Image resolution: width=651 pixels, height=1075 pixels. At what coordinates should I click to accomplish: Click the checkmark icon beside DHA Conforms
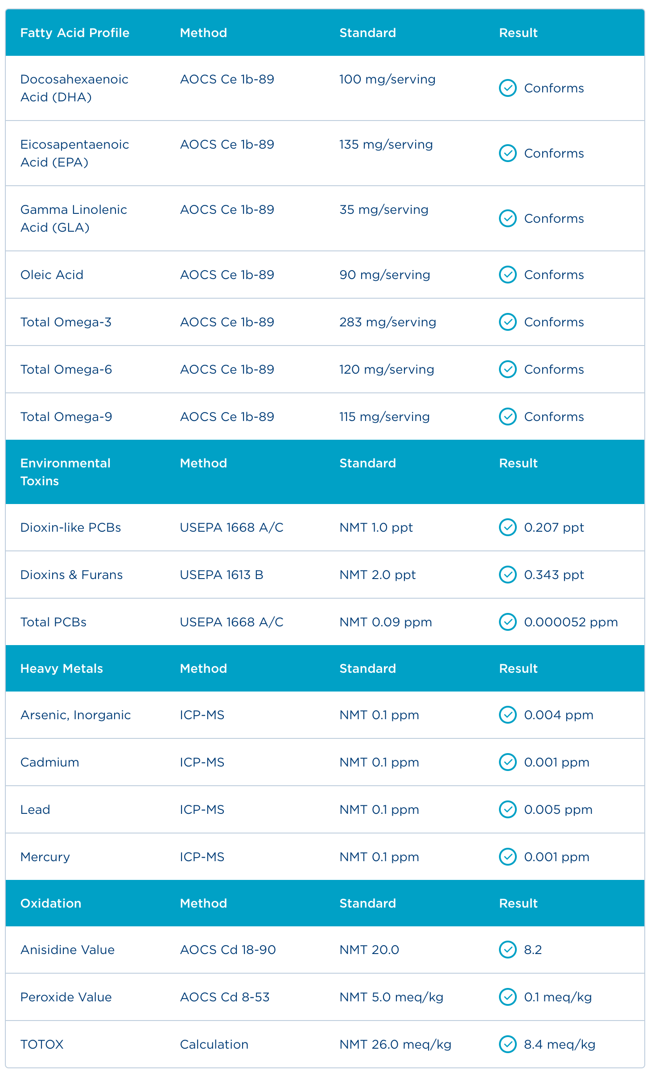507,88
